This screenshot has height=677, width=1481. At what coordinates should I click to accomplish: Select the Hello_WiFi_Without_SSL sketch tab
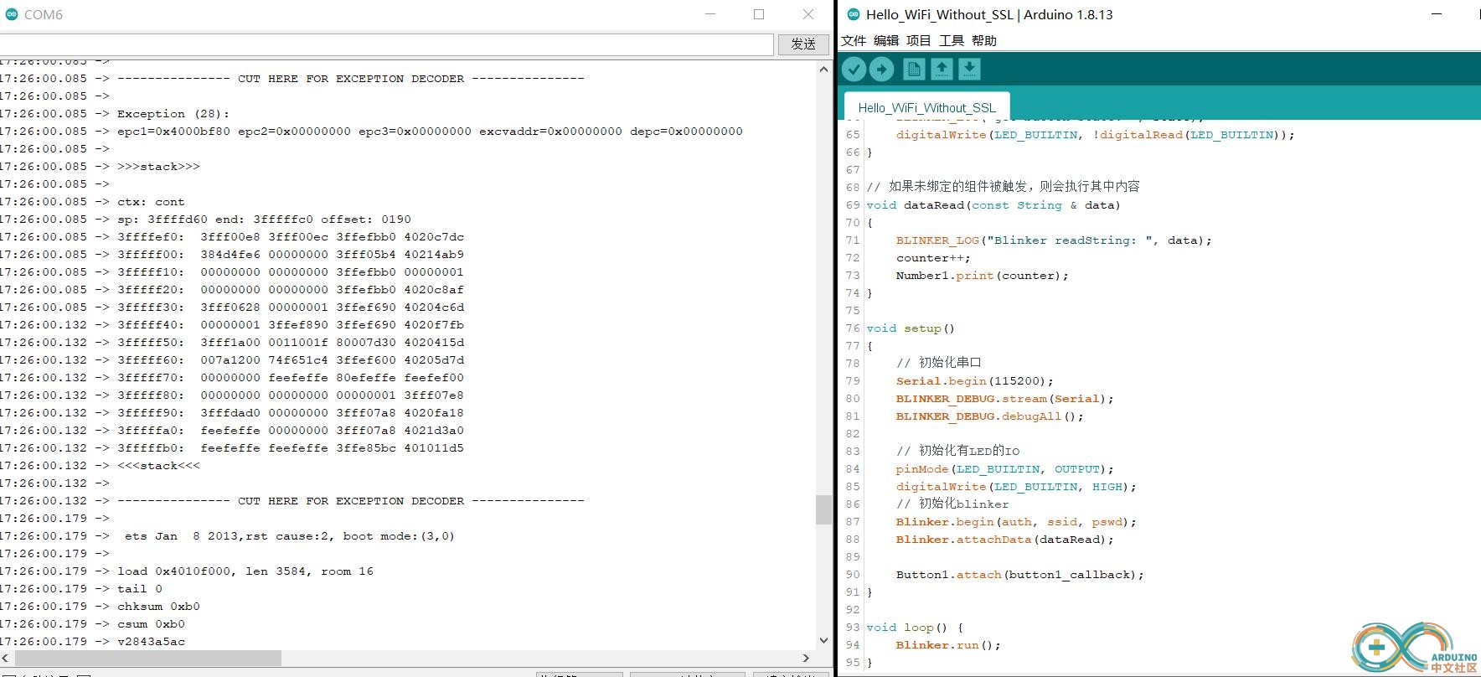tap(927, 107)
